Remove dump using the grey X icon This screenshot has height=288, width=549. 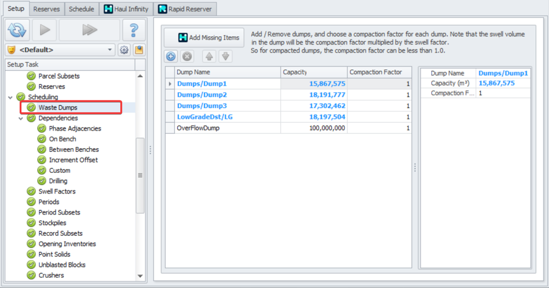pos(188,57)
